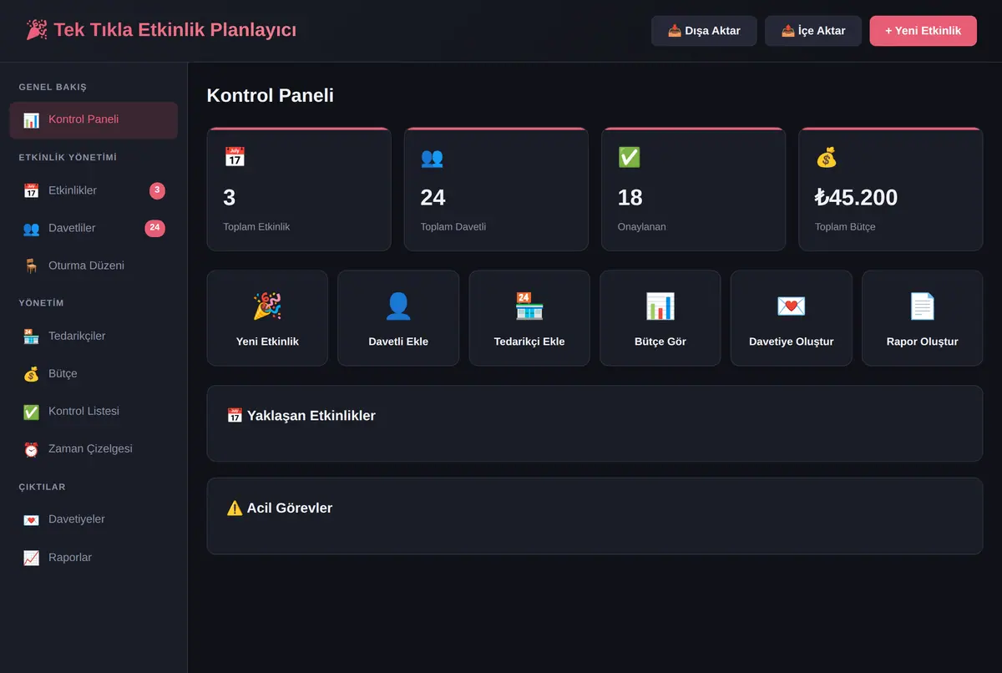Open the Kontrol Paneli sidebar item
The width and height of the screenshot is (1002, 673).
[x=94, y=120]
